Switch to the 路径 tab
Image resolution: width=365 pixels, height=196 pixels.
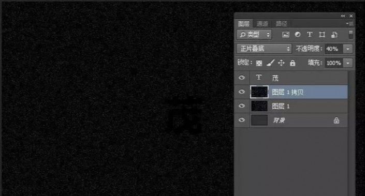(x=282, y=24)
